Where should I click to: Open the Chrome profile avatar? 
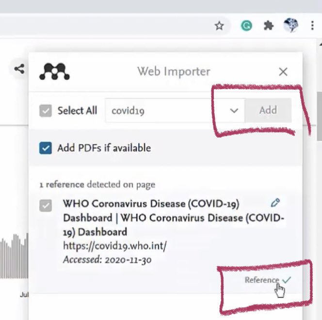tap(290, 25)
